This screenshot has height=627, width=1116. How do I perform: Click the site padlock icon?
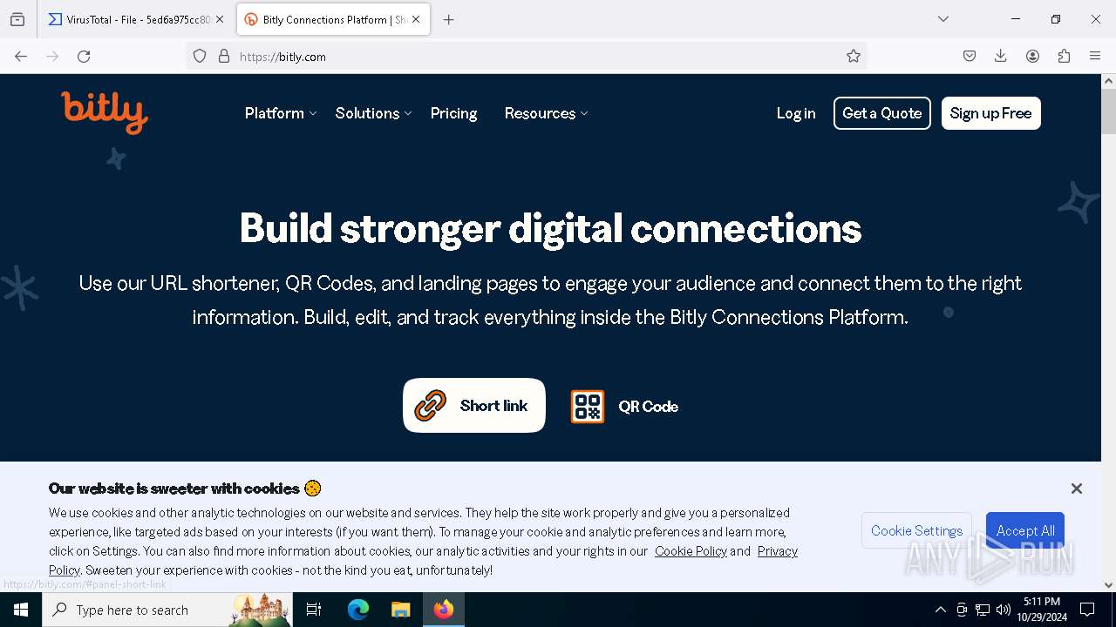(224, 57)
